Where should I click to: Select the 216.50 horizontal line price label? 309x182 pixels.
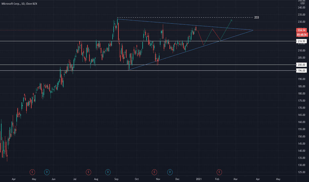coord(301,41)
